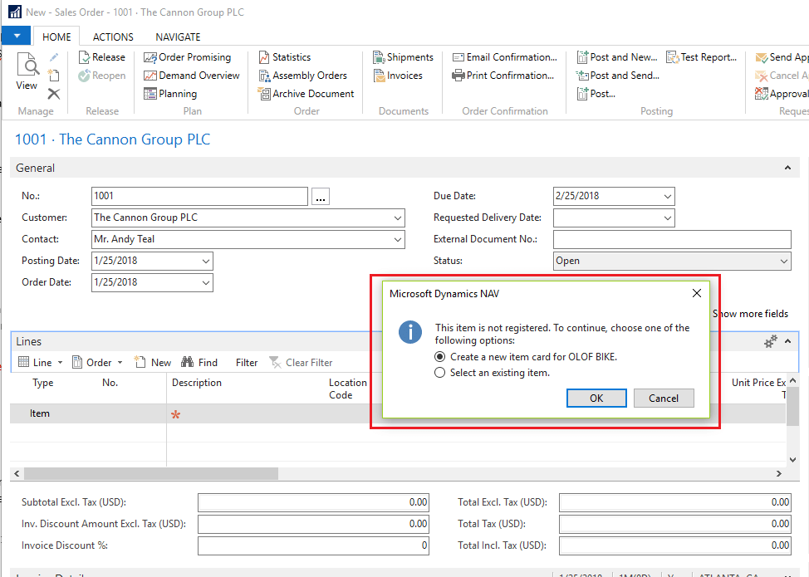Click Cancel in the dialog

pos(664,398)
